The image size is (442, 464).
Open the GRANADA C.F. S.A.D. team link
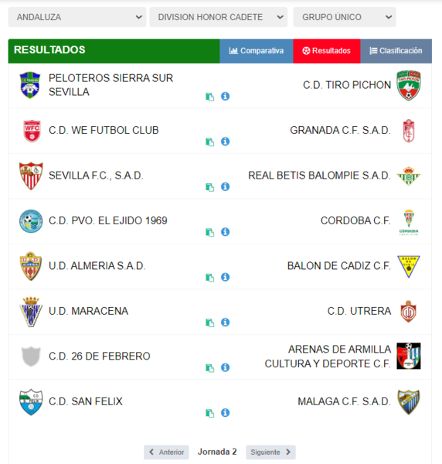click(340, 130)
